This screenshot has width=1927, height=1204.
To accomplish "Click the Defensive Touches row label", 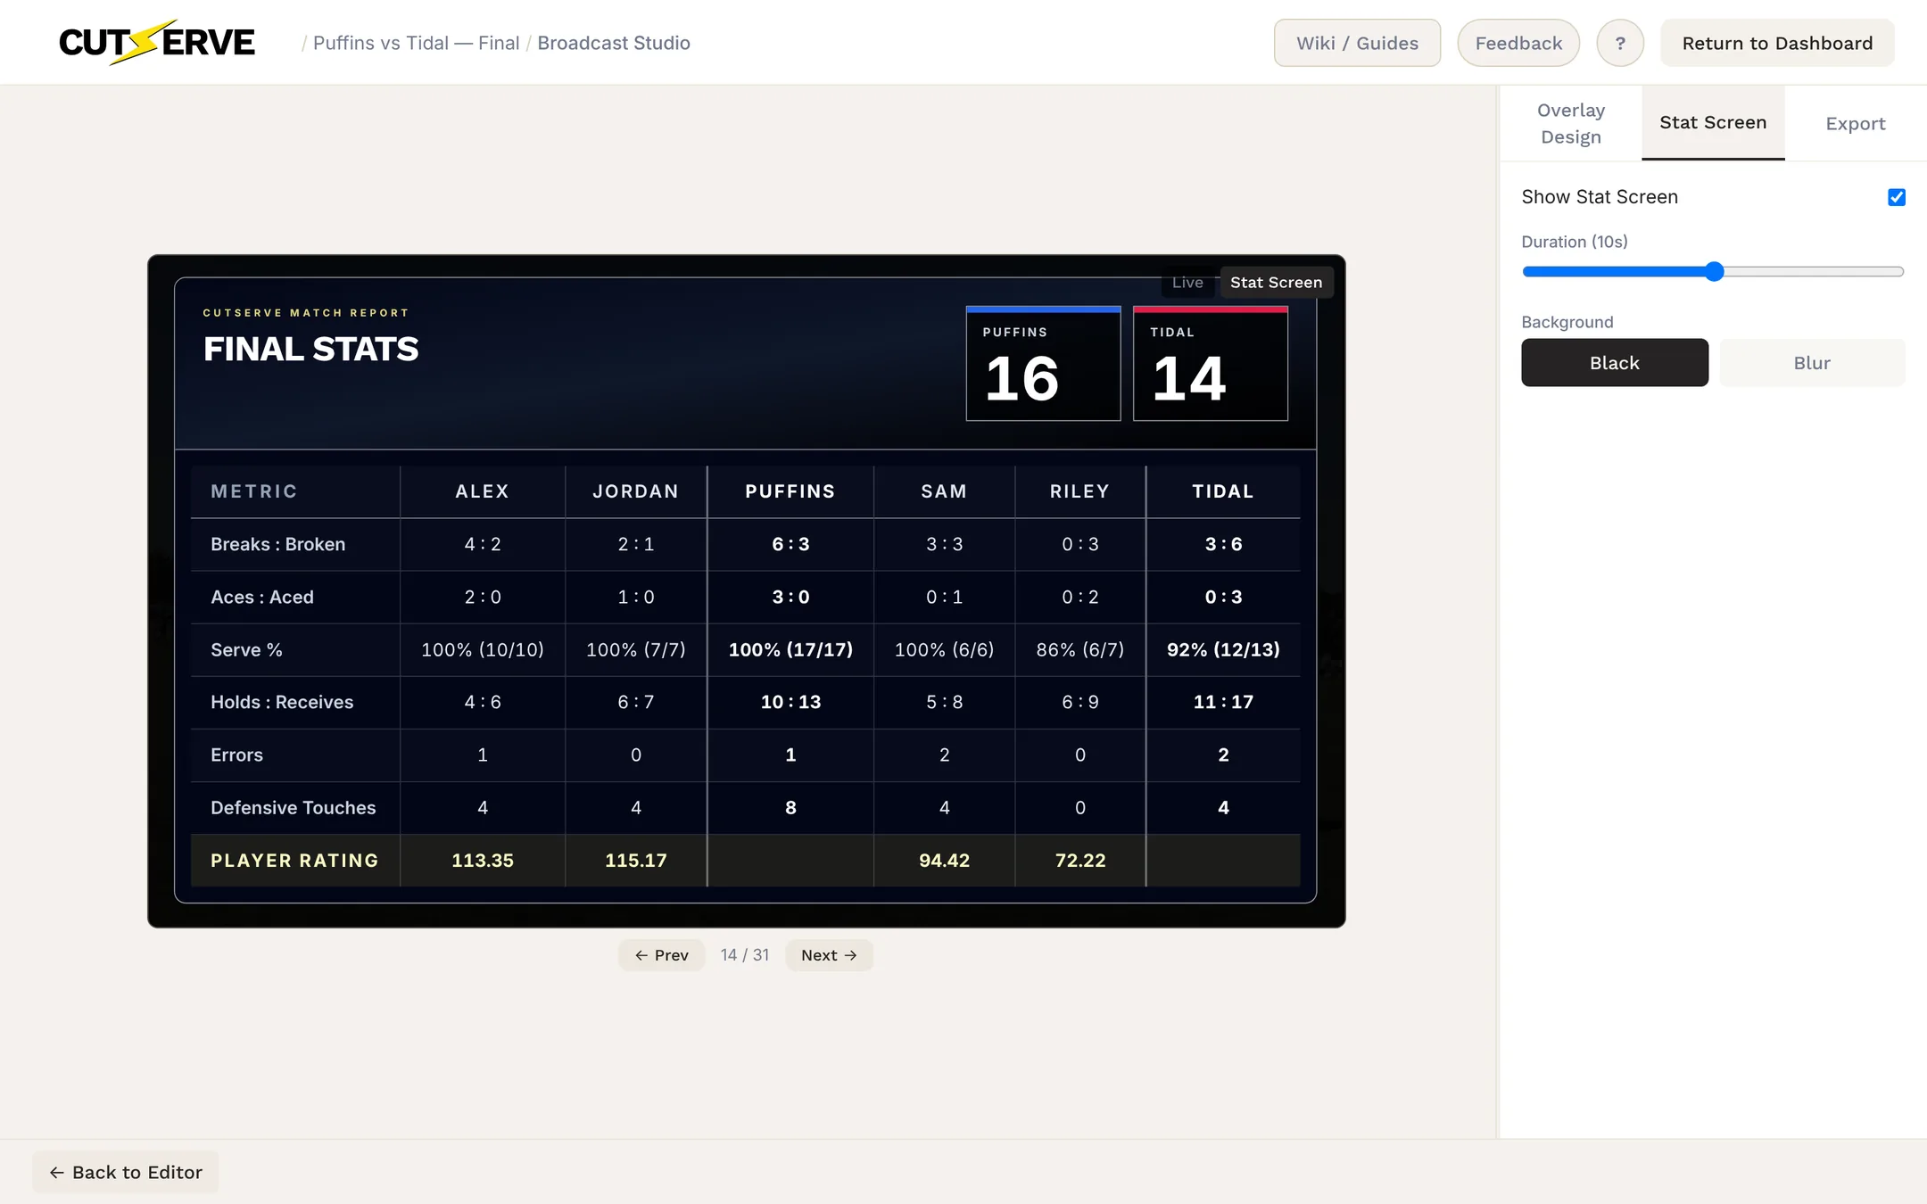I will 293,807.
